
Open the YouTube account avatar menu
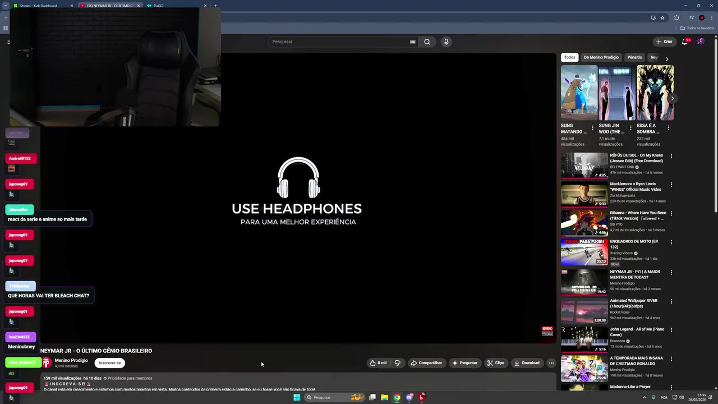pyautogui.click(x=701, y=42)
